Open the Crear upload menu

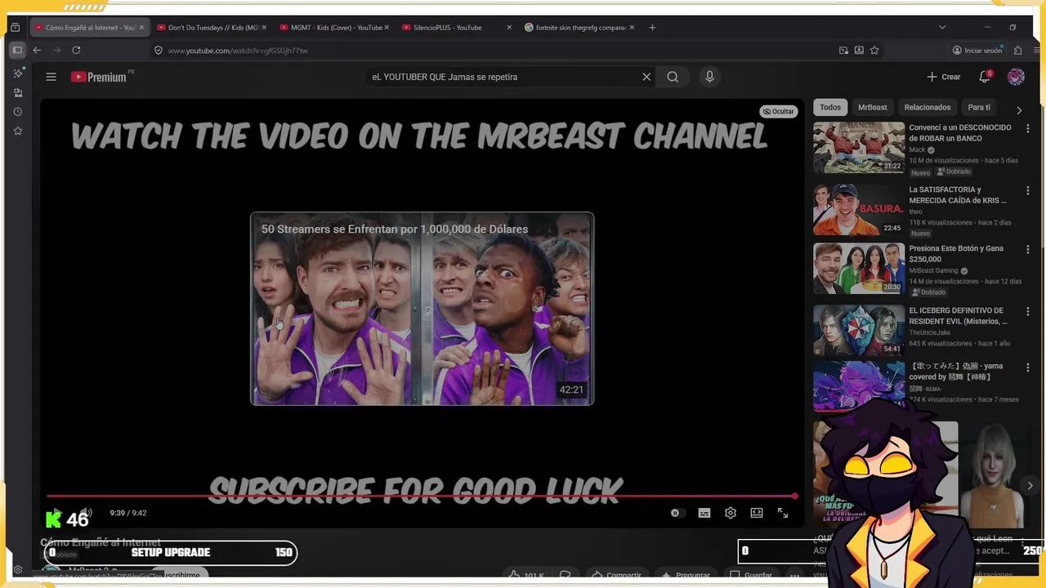[x=944, y=77]
